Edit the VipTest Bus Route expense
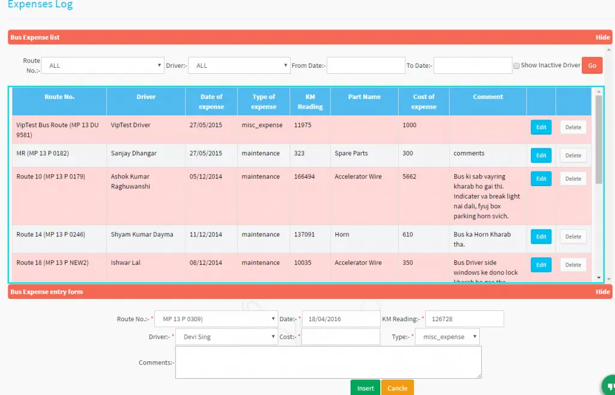This screenshot has height=395, width=615. (541, 127)
